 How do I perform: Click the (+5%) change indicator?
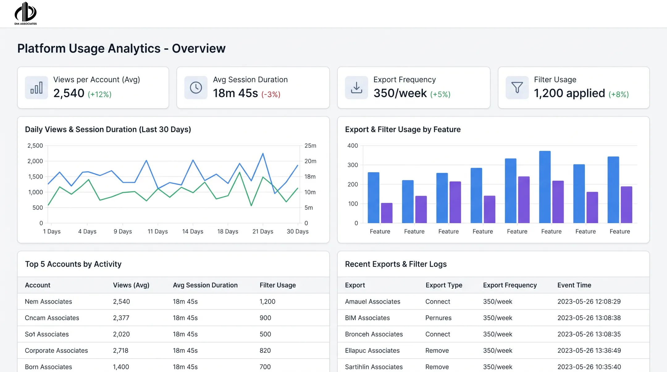tap(440, 94)
